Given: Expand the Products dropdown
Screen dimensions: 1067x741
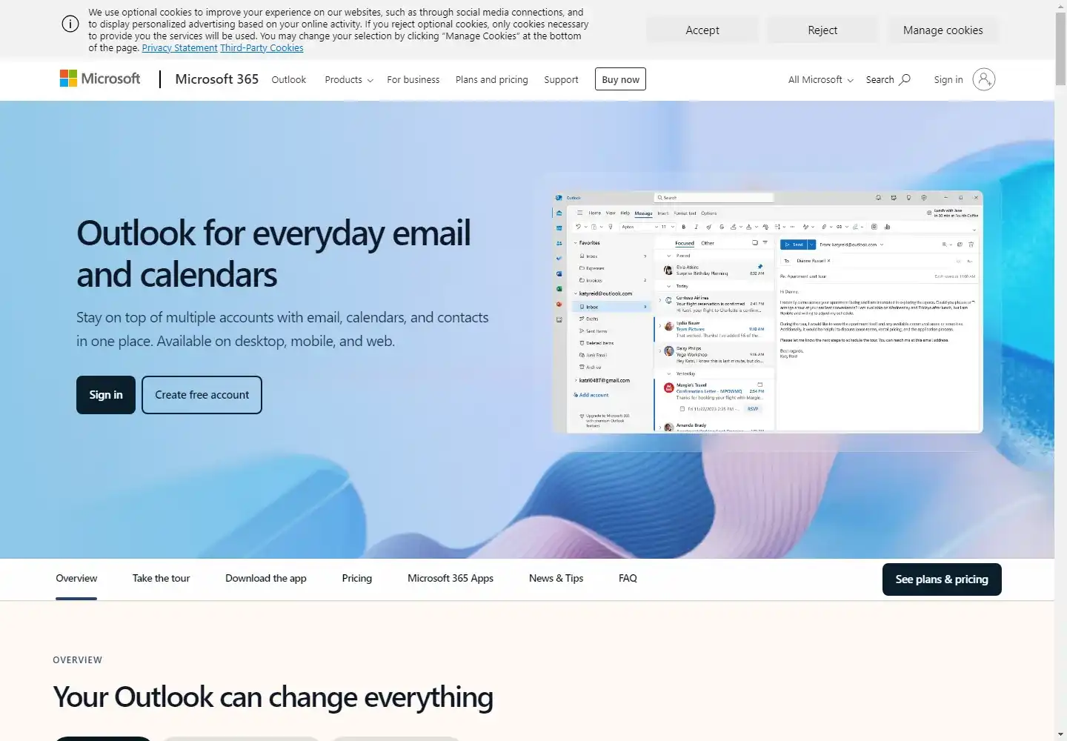Looking at the screenshot, I should pos(349,79).
